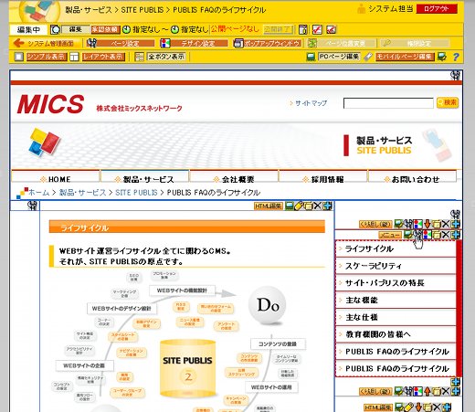Click the PCページ編集 button

click(x=339, y=57)
